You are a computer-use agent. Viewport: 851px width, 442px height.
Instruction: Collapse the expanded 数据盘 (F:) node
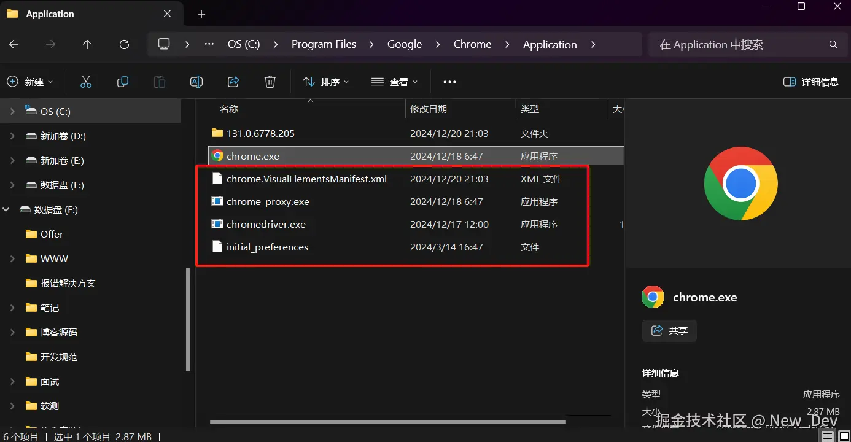pyautogui.click(x=6, y=209)
